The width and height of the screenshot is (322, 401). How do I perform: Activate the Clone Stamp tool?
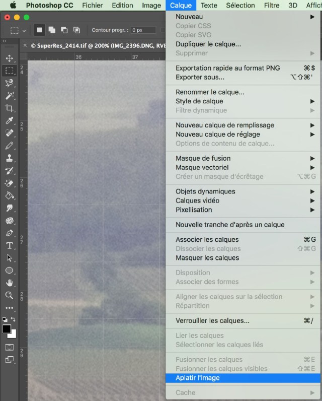point(9,158)
